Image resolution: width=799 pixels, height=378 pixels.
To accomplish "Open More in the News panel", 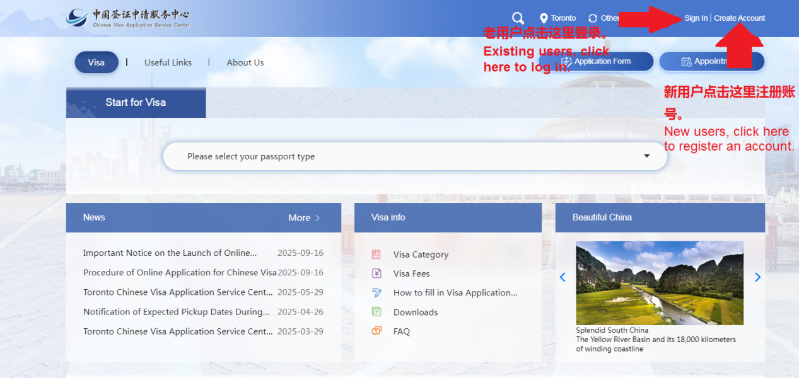I will [304, 217].
